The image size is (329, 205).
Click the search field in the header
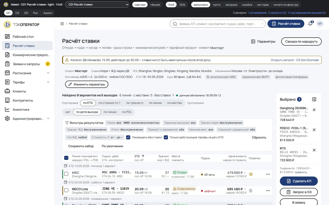pos(218,24)
